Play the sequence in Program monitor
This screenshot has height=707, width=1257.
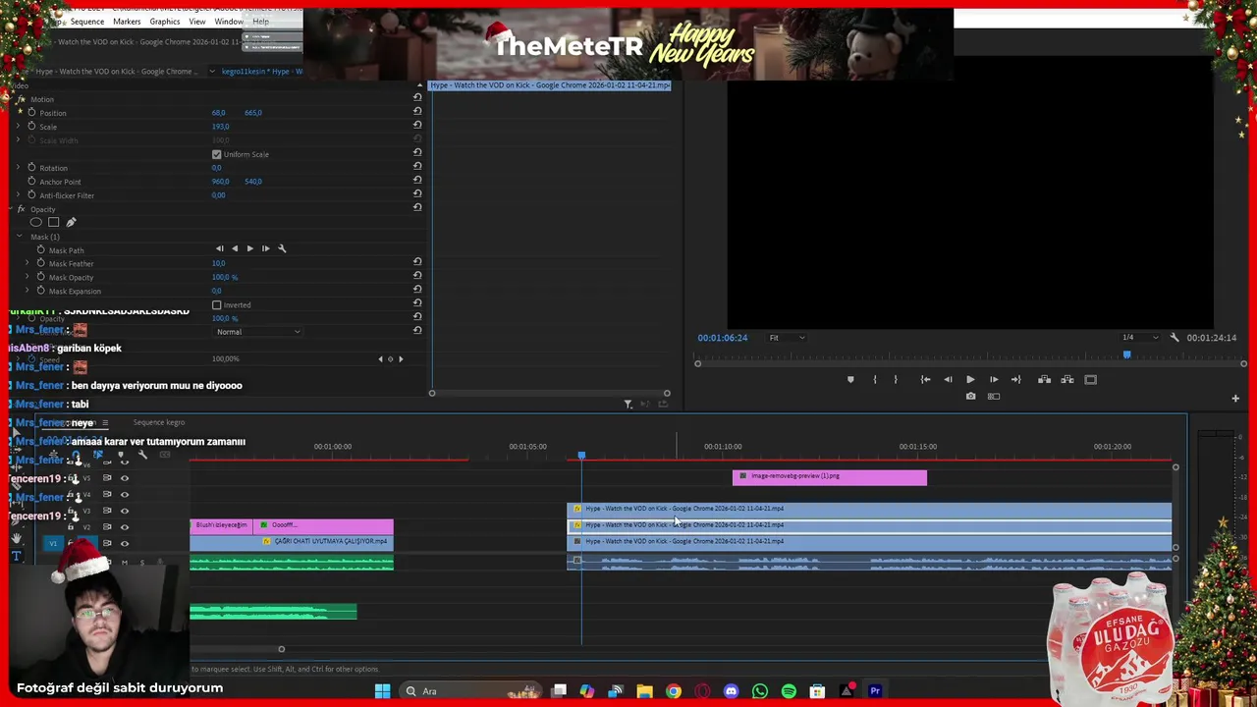click(970, 379)
